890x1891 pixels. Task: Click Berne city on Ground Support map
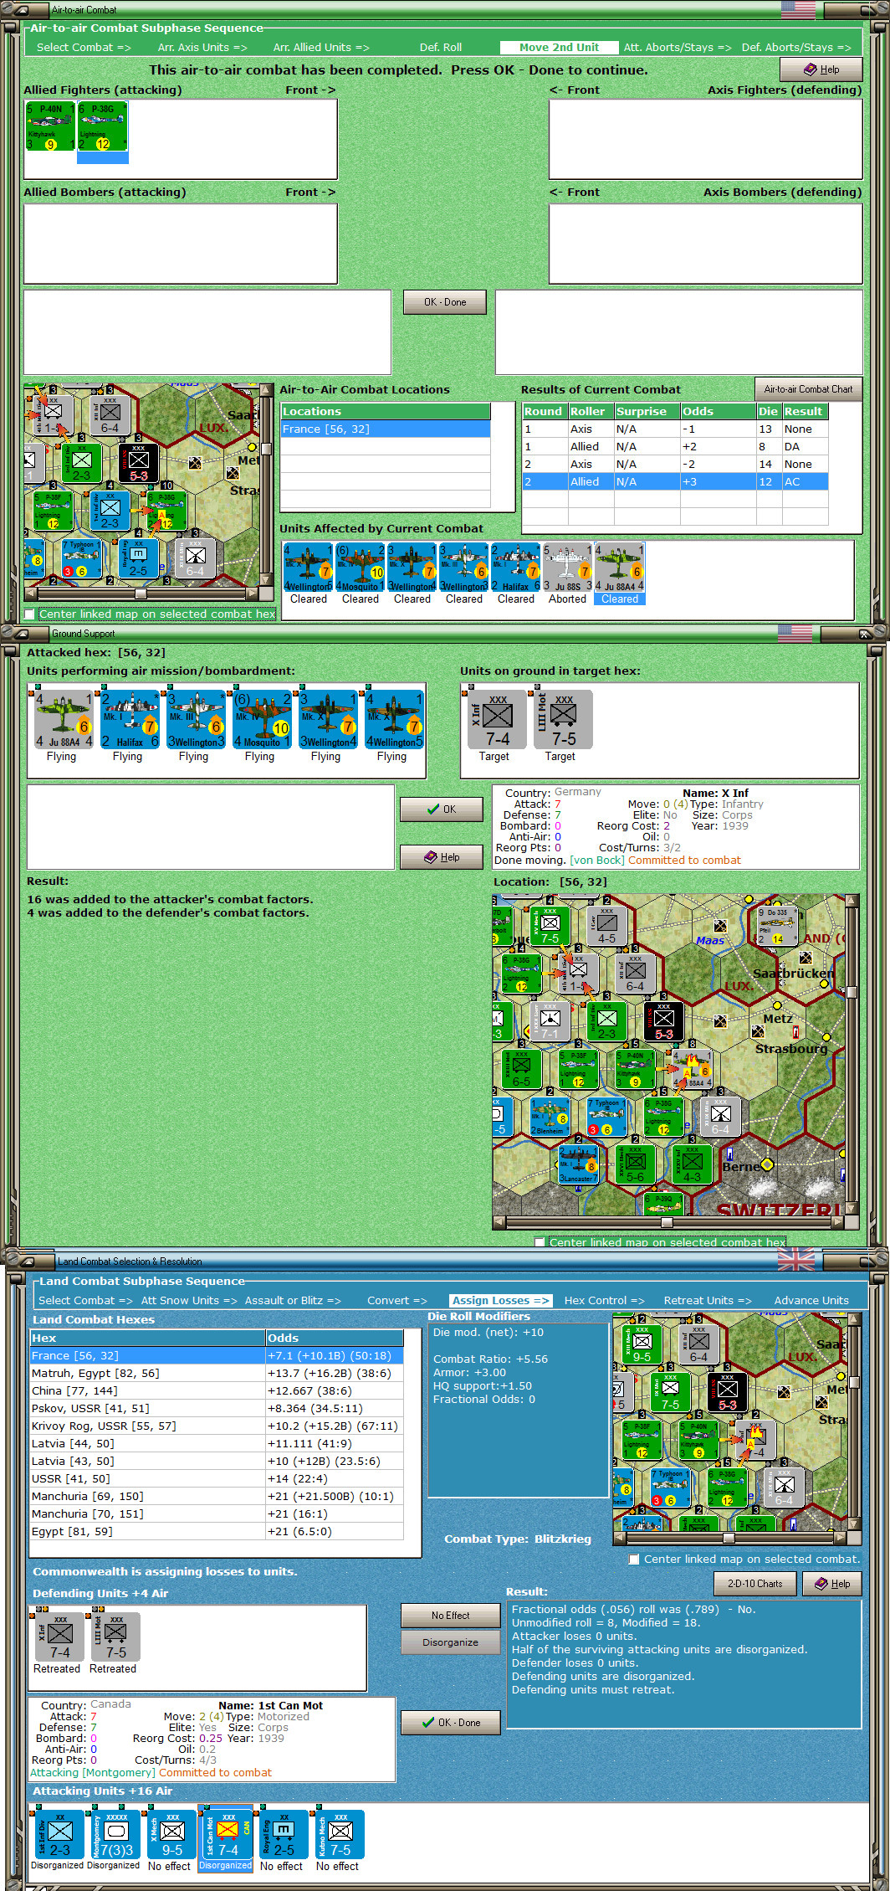click(x=741, y=1166)
